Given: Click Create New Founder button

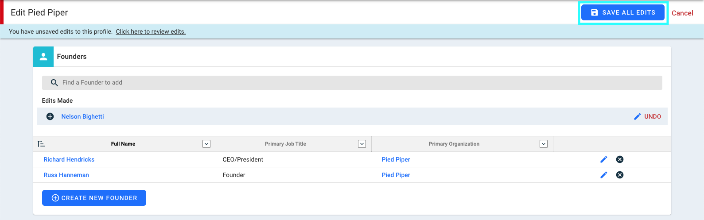Looking at the screenshot, I should (x=94, y=198).
